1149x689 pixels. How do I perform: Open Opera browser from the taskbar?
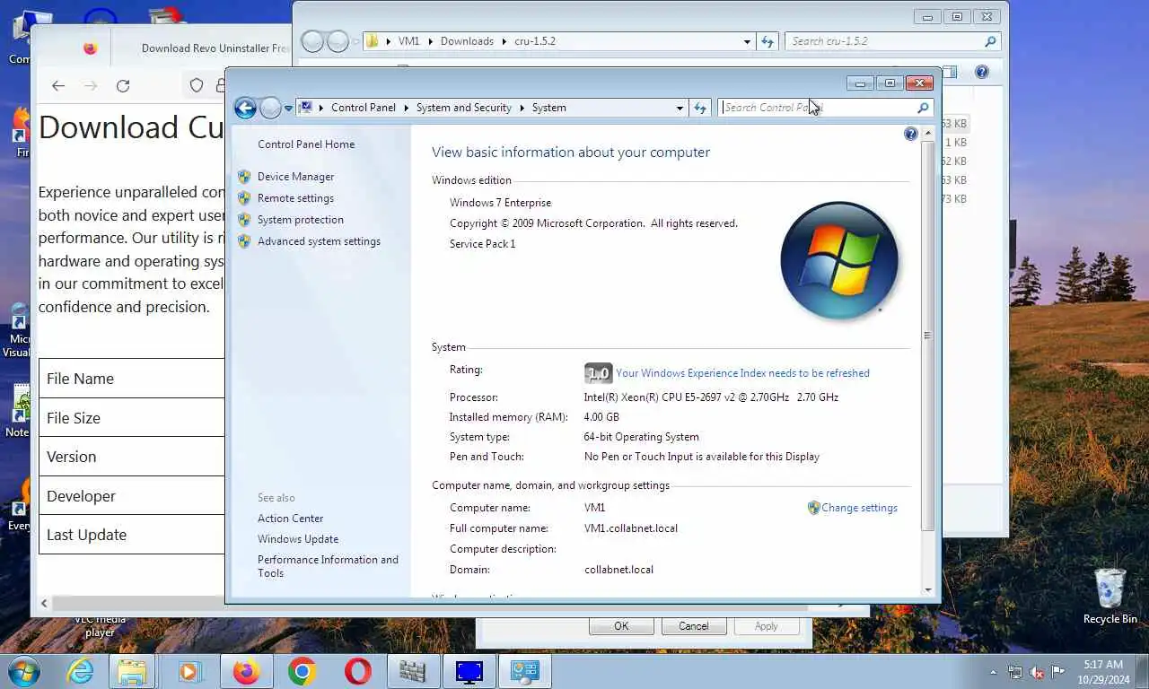[357, 671]
